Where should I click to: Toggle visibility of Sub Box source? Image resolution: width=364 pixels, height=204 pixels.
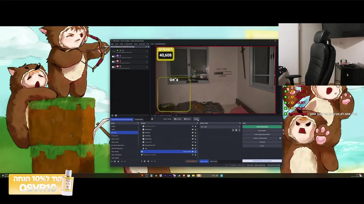[x=193, y=133]
